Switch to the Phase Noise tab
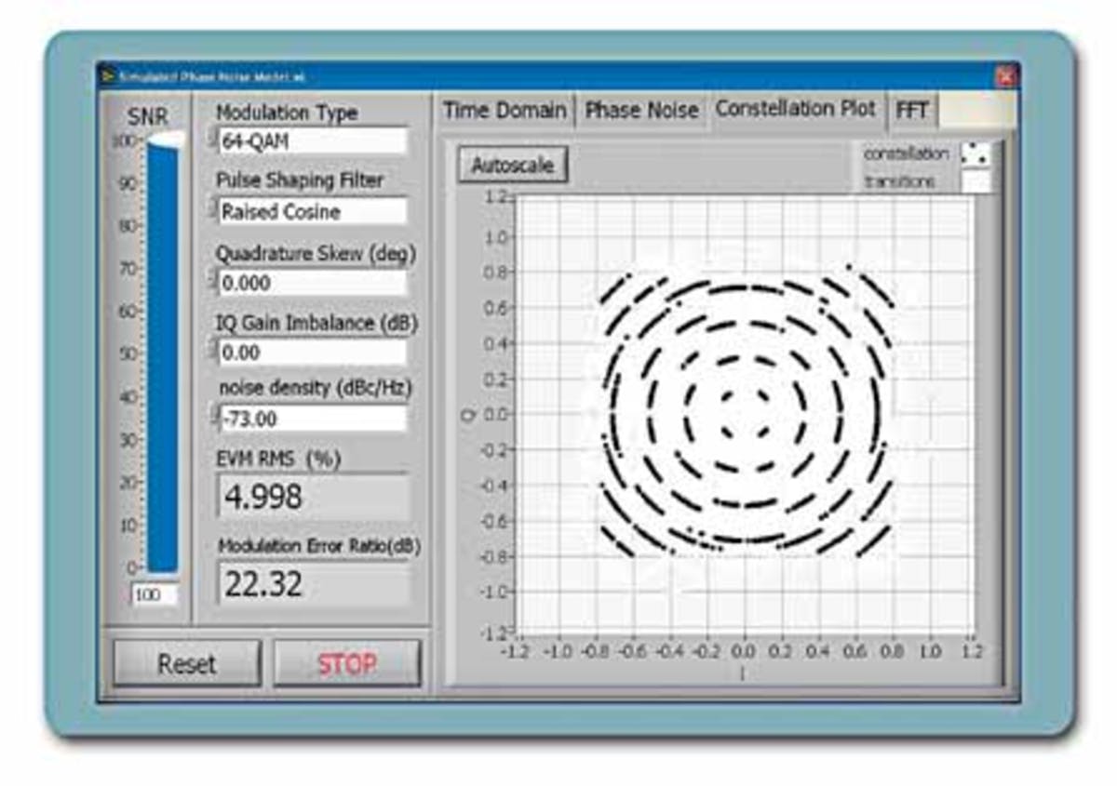 click(640, 110)
